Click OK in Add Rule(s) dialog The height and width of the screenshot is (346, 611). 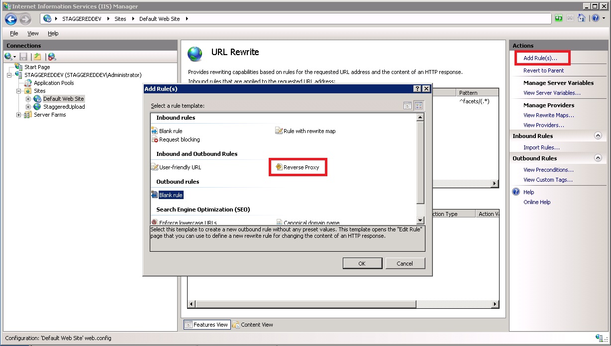[x=362, y=264]
